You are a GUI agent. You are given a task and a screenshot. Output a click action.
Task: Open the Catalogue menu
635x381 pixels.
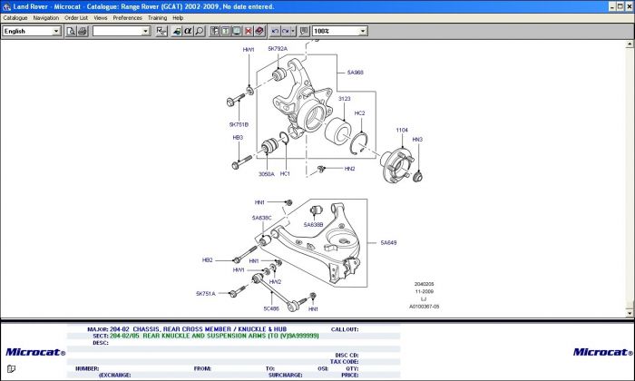point(15,18)
